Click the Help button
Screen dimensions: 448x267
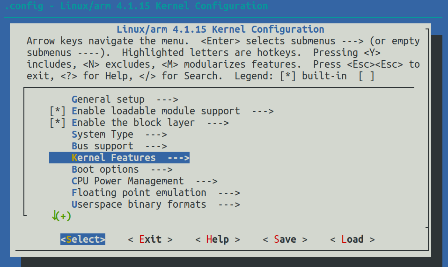coord(218,239)
